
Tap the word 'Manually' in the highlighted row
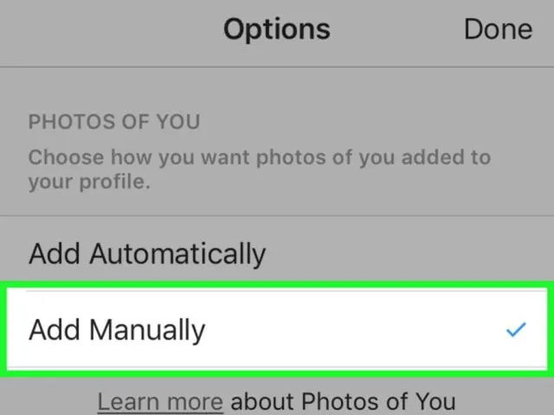coord(147,330)
